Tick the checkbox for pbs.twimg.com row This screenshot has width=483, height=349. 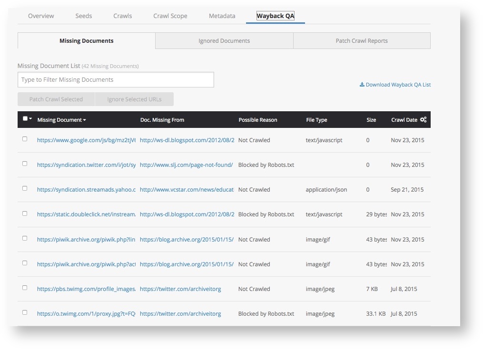25,288
